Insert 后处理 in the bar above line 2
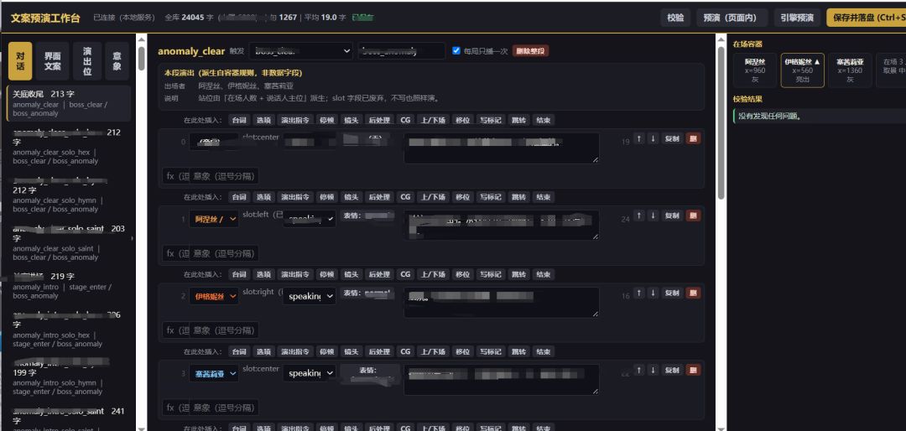 pos(378,274)
